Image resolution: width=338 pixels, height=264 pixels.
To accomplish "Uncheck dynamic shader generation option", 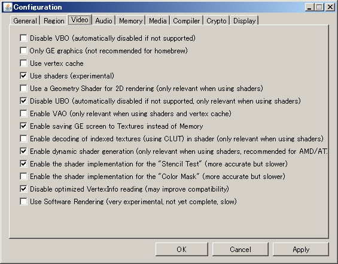I will tap(23, 151).
